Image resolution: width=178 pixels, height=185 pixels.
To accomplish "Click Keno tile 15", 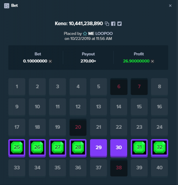I will 139,107.
